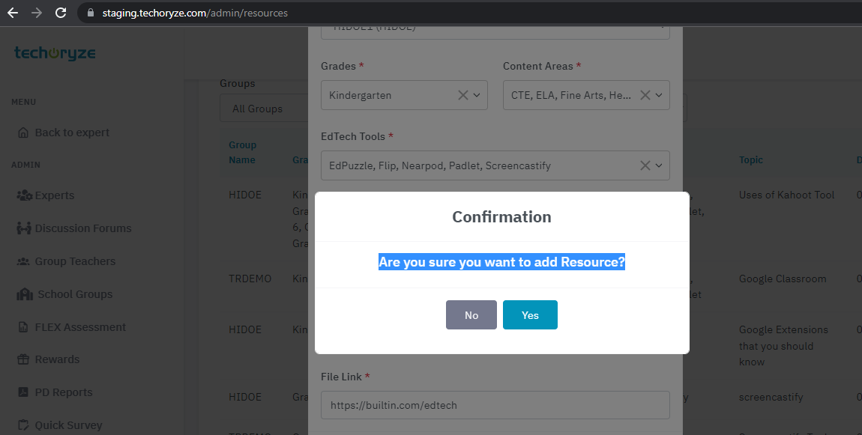Screen dimensions: 862x435
Task: Click the Discussion Forums sidebar icon
Action: point(24,228)
